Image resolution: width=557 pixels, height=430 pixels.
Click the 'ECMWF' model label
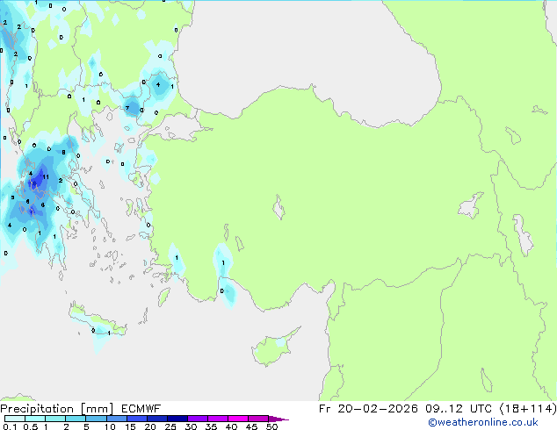[x=141, y=409]
